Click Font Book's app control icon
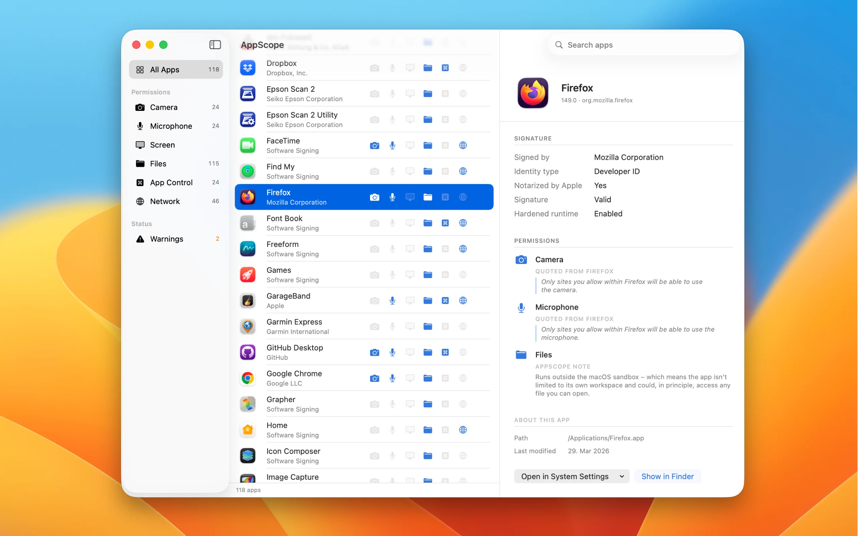Viewport: 858px width, 536px height. coord(445,223)
